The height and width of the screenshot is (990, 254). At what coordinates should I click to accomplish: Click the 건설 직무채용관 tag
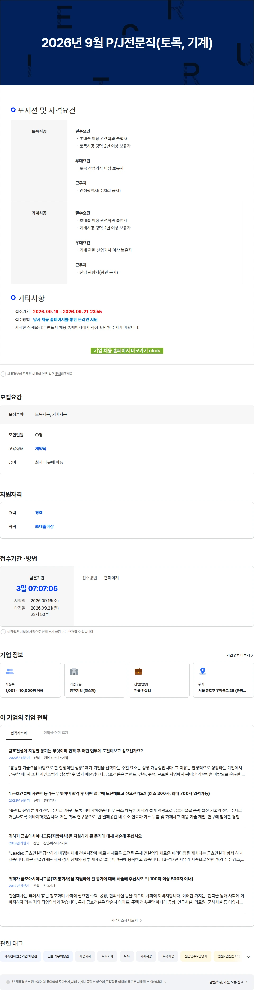tap(58, 956)
